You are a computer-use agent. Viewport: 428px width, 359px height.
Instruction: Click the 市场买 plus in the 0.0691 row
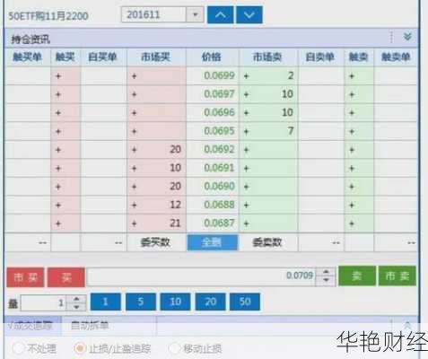pyautogui.click(x=135, y=169)
